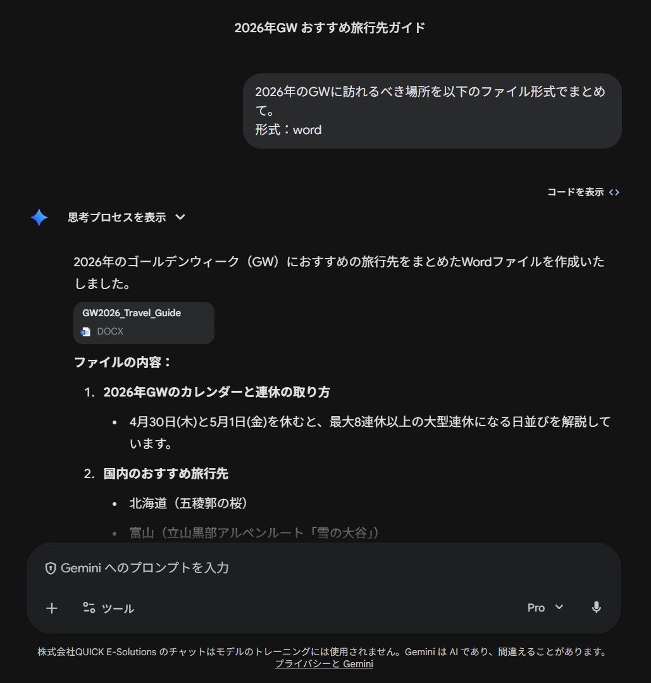Image resolution: width=651 pixels, height=683 pixels.
Task: Click the Gemini sparkle icon
Action: tap(39, 218)
